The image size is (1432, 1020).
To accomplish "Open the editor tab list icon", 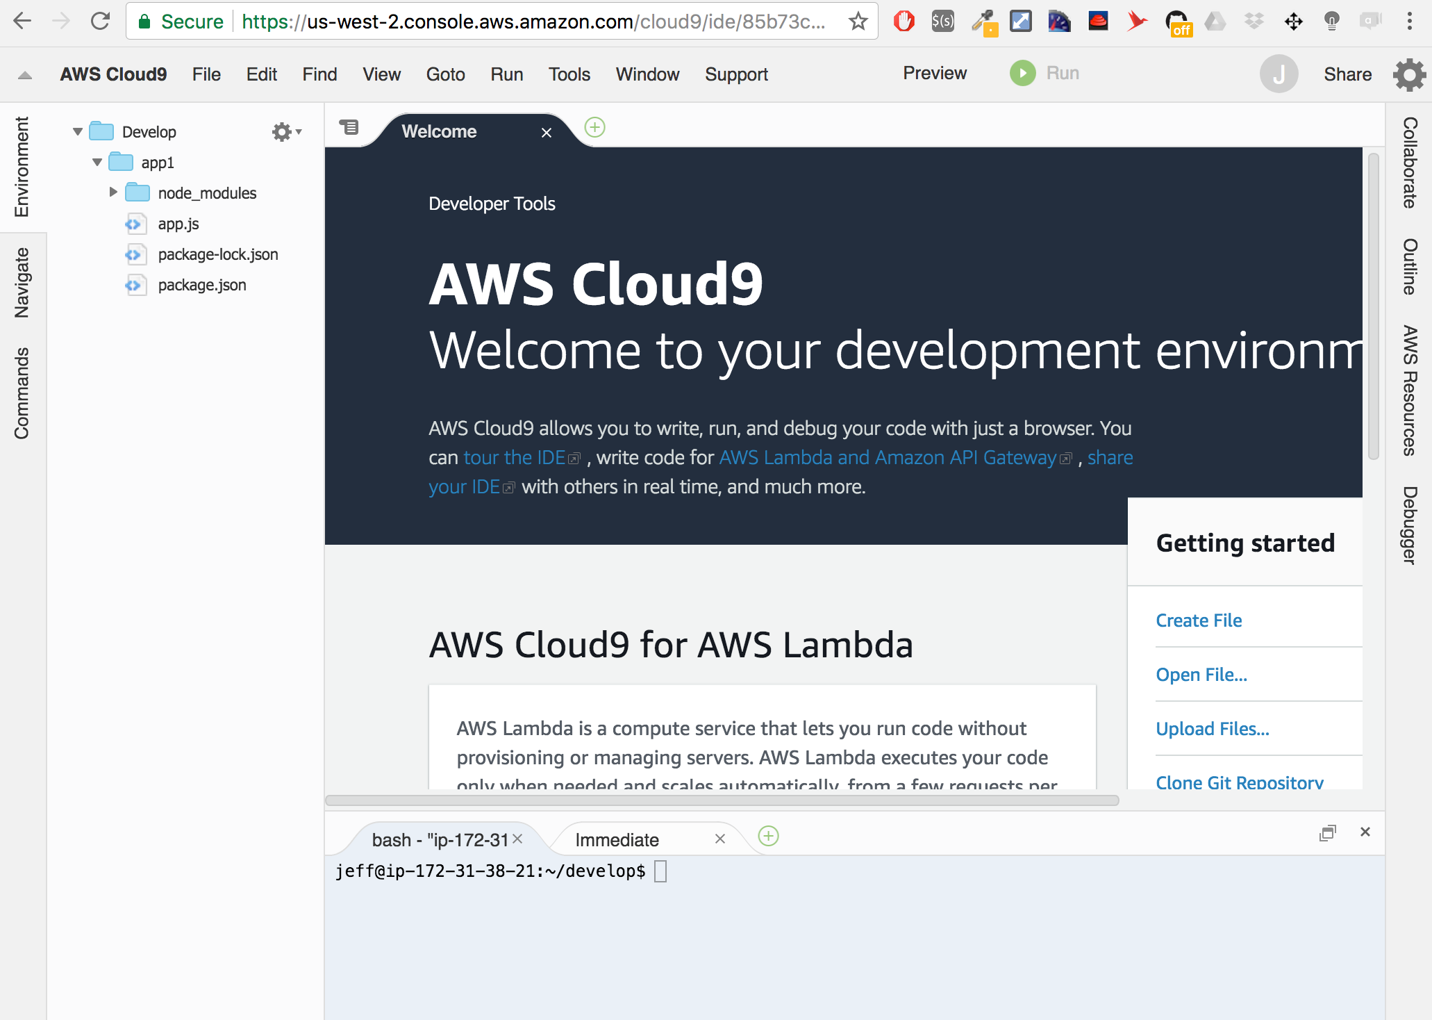I will (349, 127).
